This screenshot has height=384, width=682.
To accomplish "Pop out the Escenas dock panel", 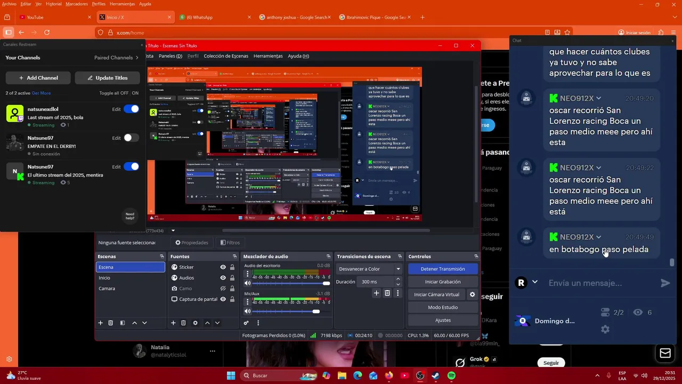I will [162, 257].
